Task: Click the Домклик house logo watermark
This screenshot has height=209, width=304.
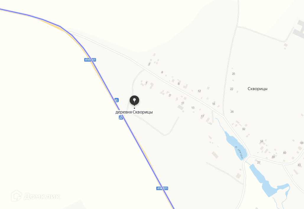Action: [x=16, y=196]
